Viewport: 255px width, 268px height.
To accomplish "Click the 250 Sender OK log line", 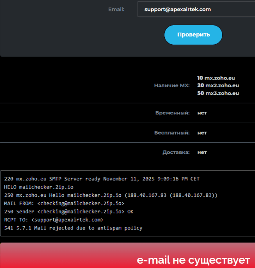I will [x=69, y=212].
